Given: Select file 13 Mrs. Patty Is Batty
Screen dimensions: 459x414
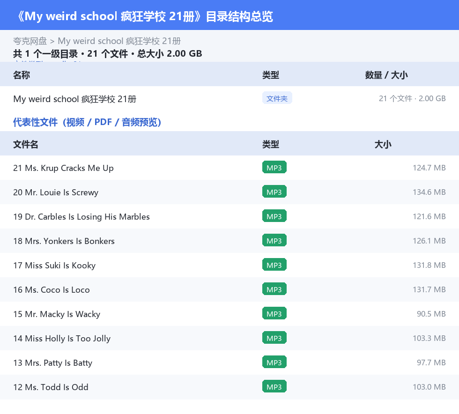Looking at the screenshot, I should (229, 362).
